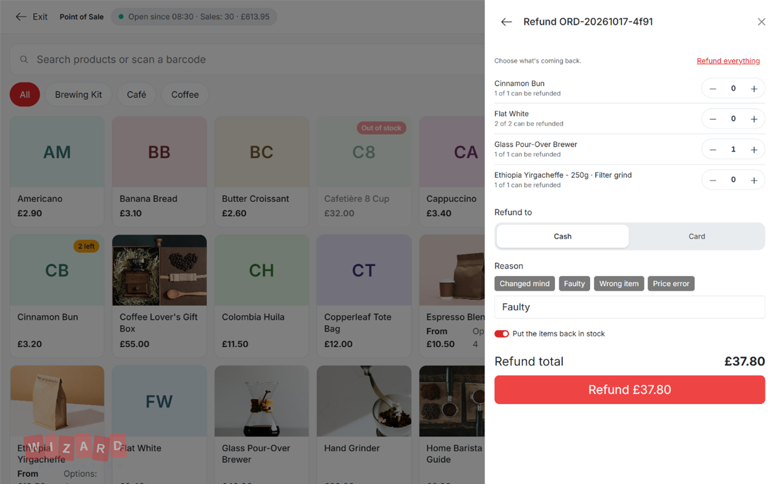Viewport: 774px width, 484px height.
Task: Add Banana Bread product tile
Action: point(159,172)
